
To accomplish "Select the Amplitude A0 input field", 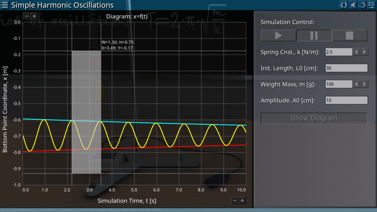I will 346,100.
